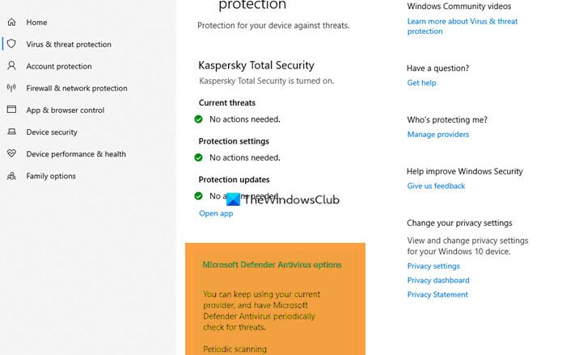
Task: Open Manage providers link
Action: point(437,135)
